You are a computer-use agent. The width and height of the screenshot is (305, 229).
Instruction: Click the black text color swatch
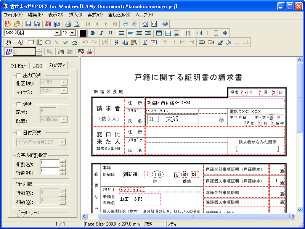click(83, 33)
